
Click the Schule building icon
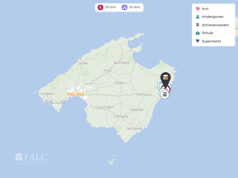[197, 33]
